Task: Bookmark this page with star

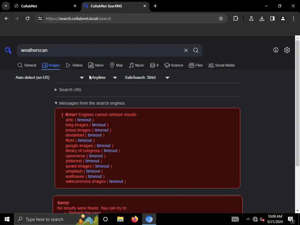Action: (221, 18)
